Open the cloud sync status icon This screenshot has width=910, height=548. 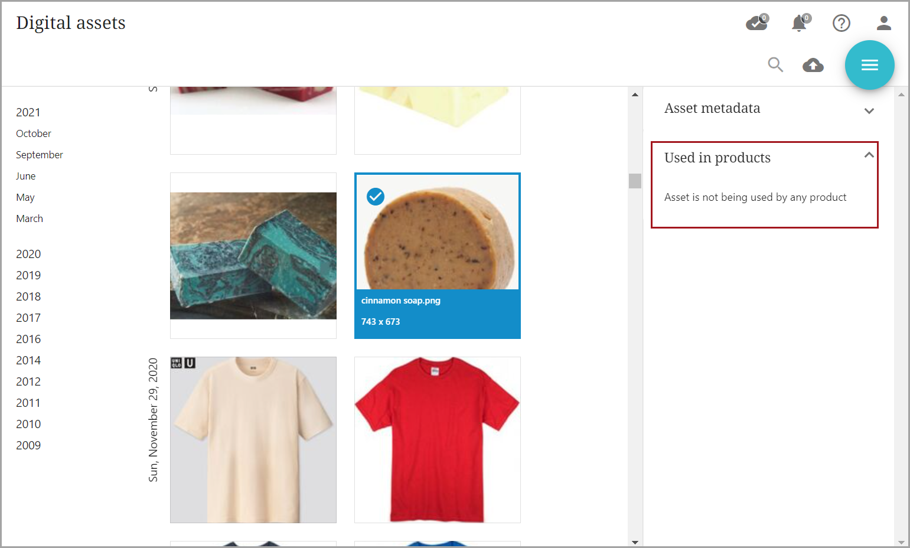click(756, 23)
